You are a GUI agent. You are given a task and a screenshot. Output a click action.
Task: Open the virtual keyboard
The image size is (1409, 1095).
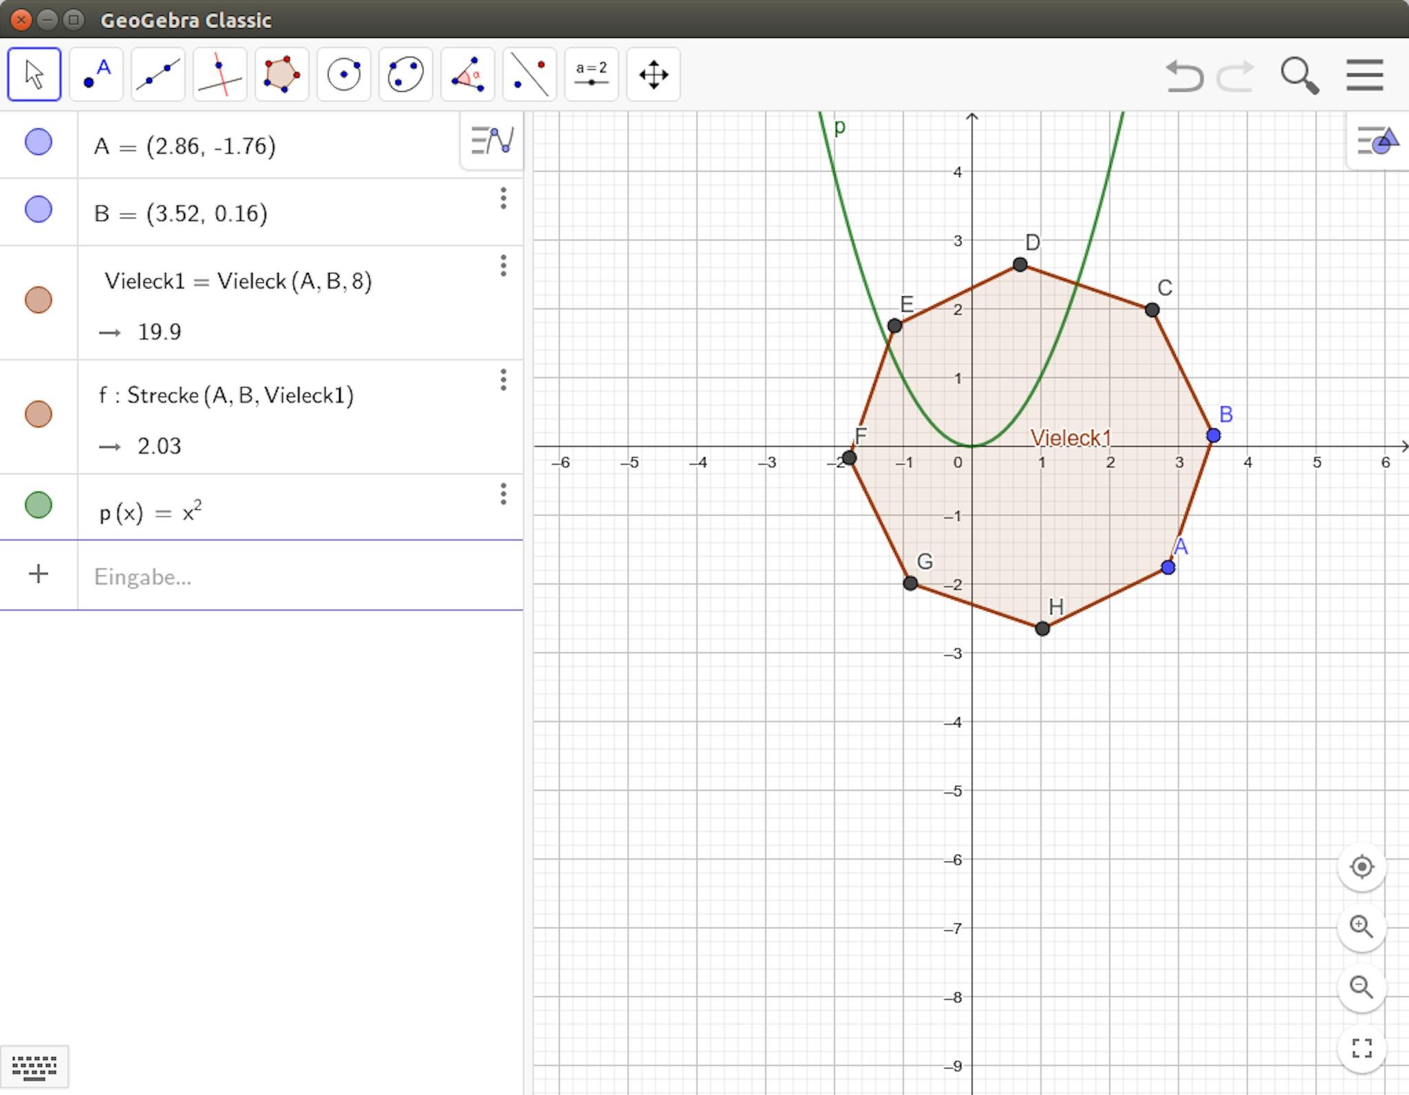(x=34, y=1067)
